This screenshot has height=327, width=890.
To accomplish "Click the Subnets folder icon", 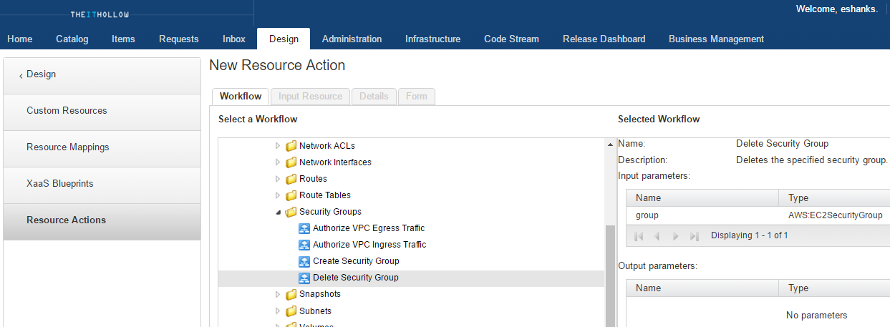I will (291, 311).
